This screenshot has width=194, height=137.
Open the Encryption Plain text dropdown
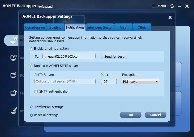pos(141,81)
